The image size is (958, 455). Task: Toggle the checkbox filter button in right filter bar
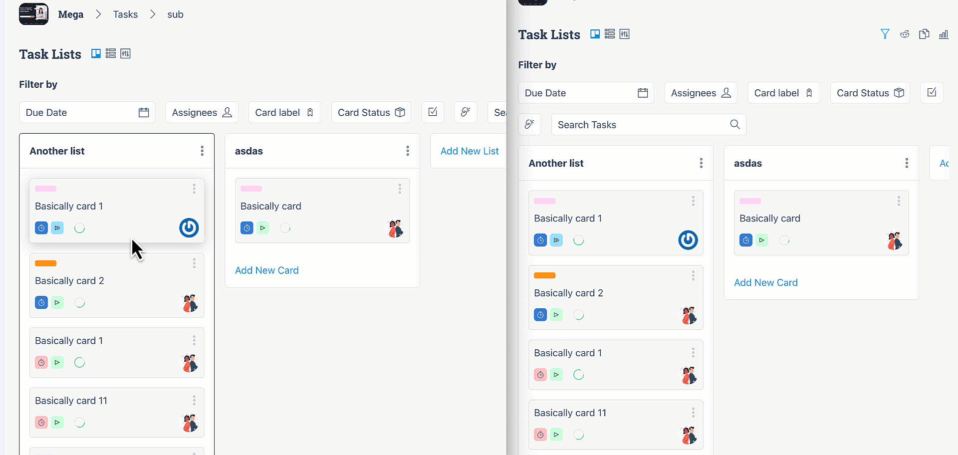[x=932, y=93]
